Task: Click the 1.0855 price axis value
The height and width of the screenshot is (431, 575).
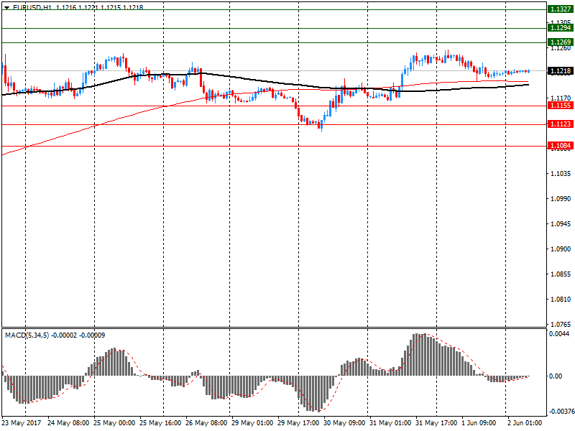Action: click(561, 274)
